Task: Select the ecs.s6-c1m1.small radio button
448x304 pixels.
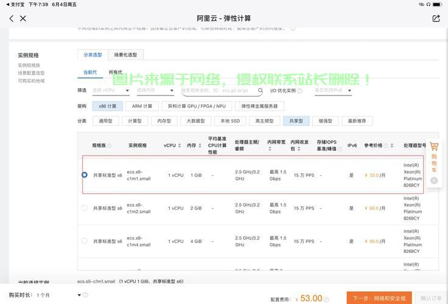Action: (85, 174)
